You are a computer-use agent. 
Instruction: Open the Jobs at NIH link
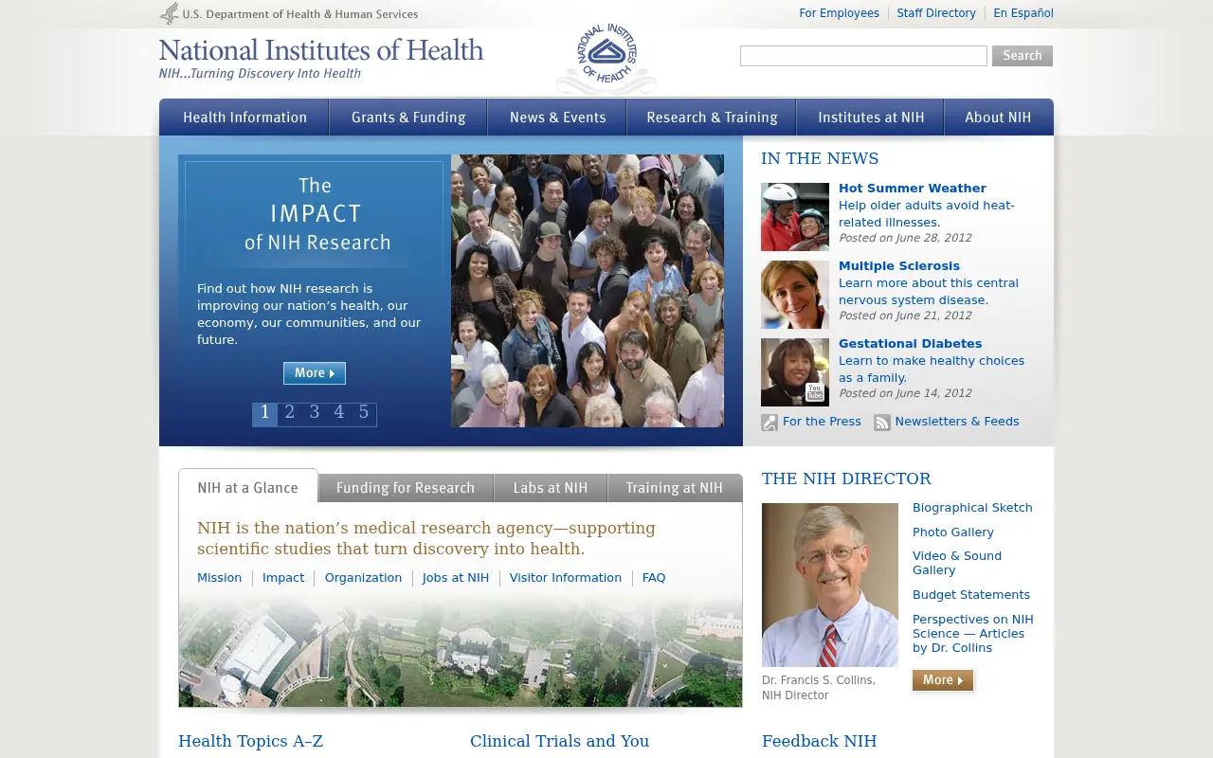coord(456,578)
